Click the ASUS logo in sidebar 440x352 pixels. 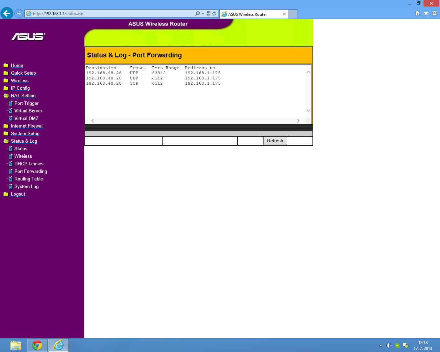click(29, 36)
